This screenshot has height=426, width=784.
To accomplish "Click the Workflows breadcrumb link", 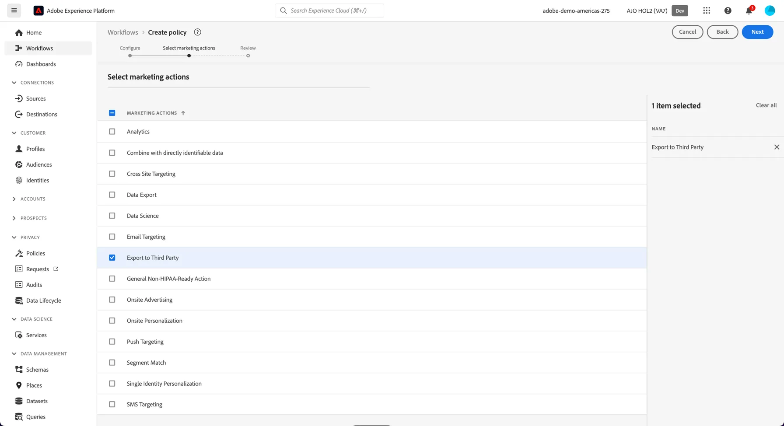I will 122,32.
